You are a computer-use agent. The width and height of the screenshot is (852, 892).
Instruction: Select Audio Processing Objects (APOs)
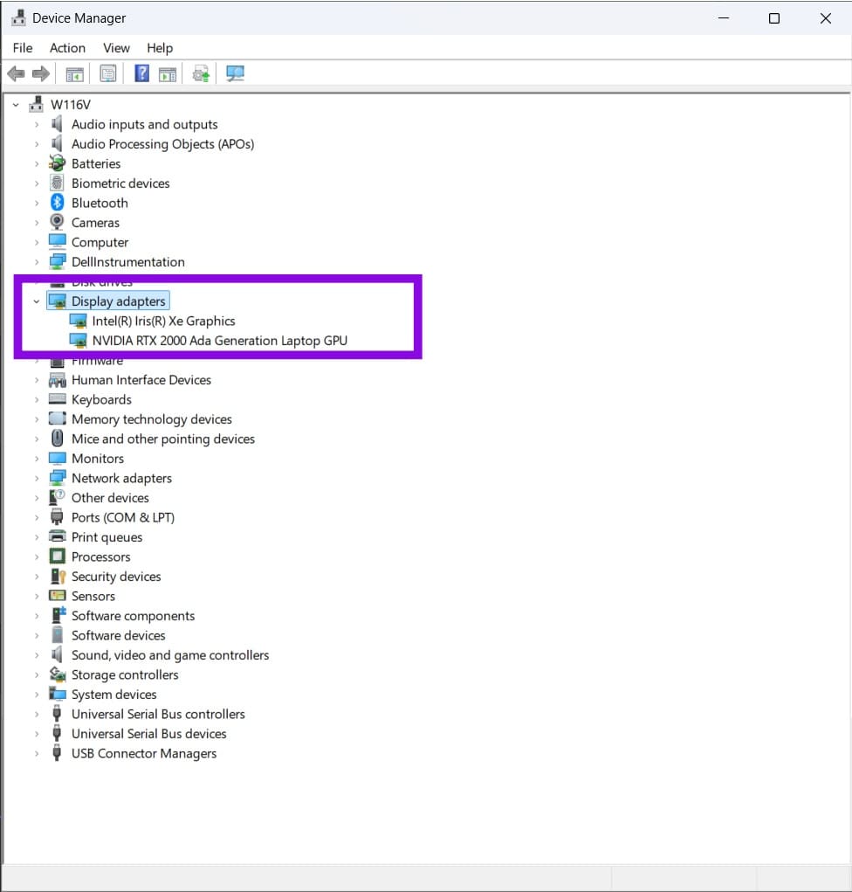click(162, 144)
